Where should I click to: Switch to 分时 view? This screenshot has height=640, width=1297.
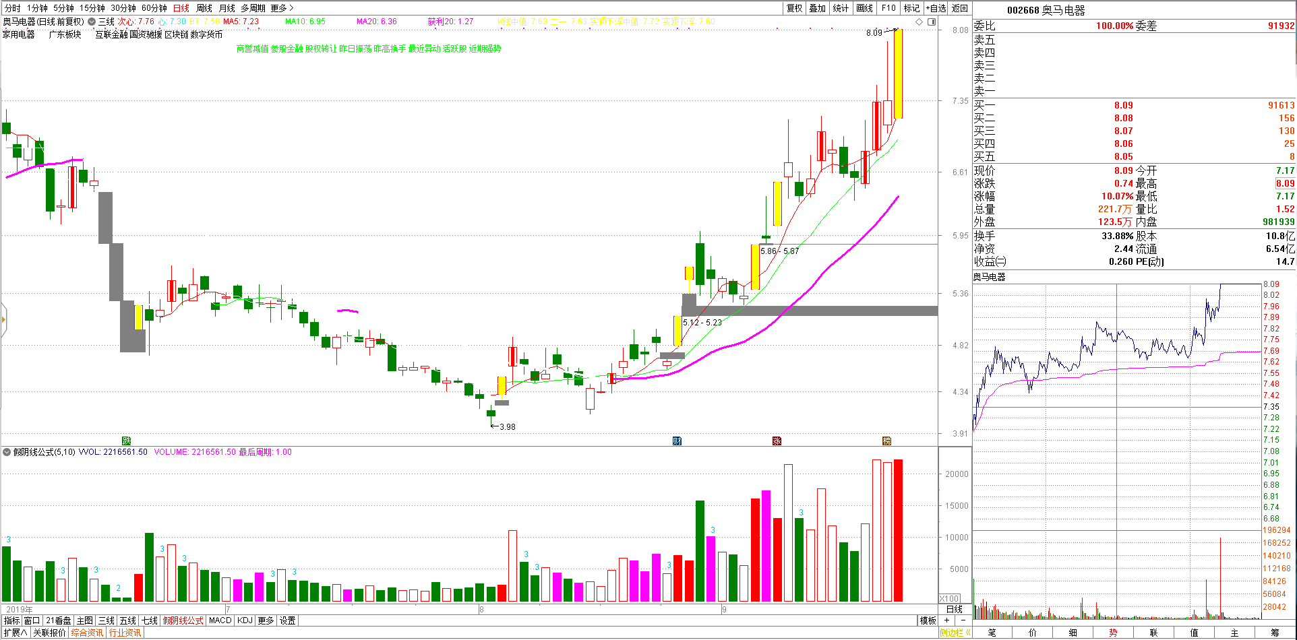(12, 8)
